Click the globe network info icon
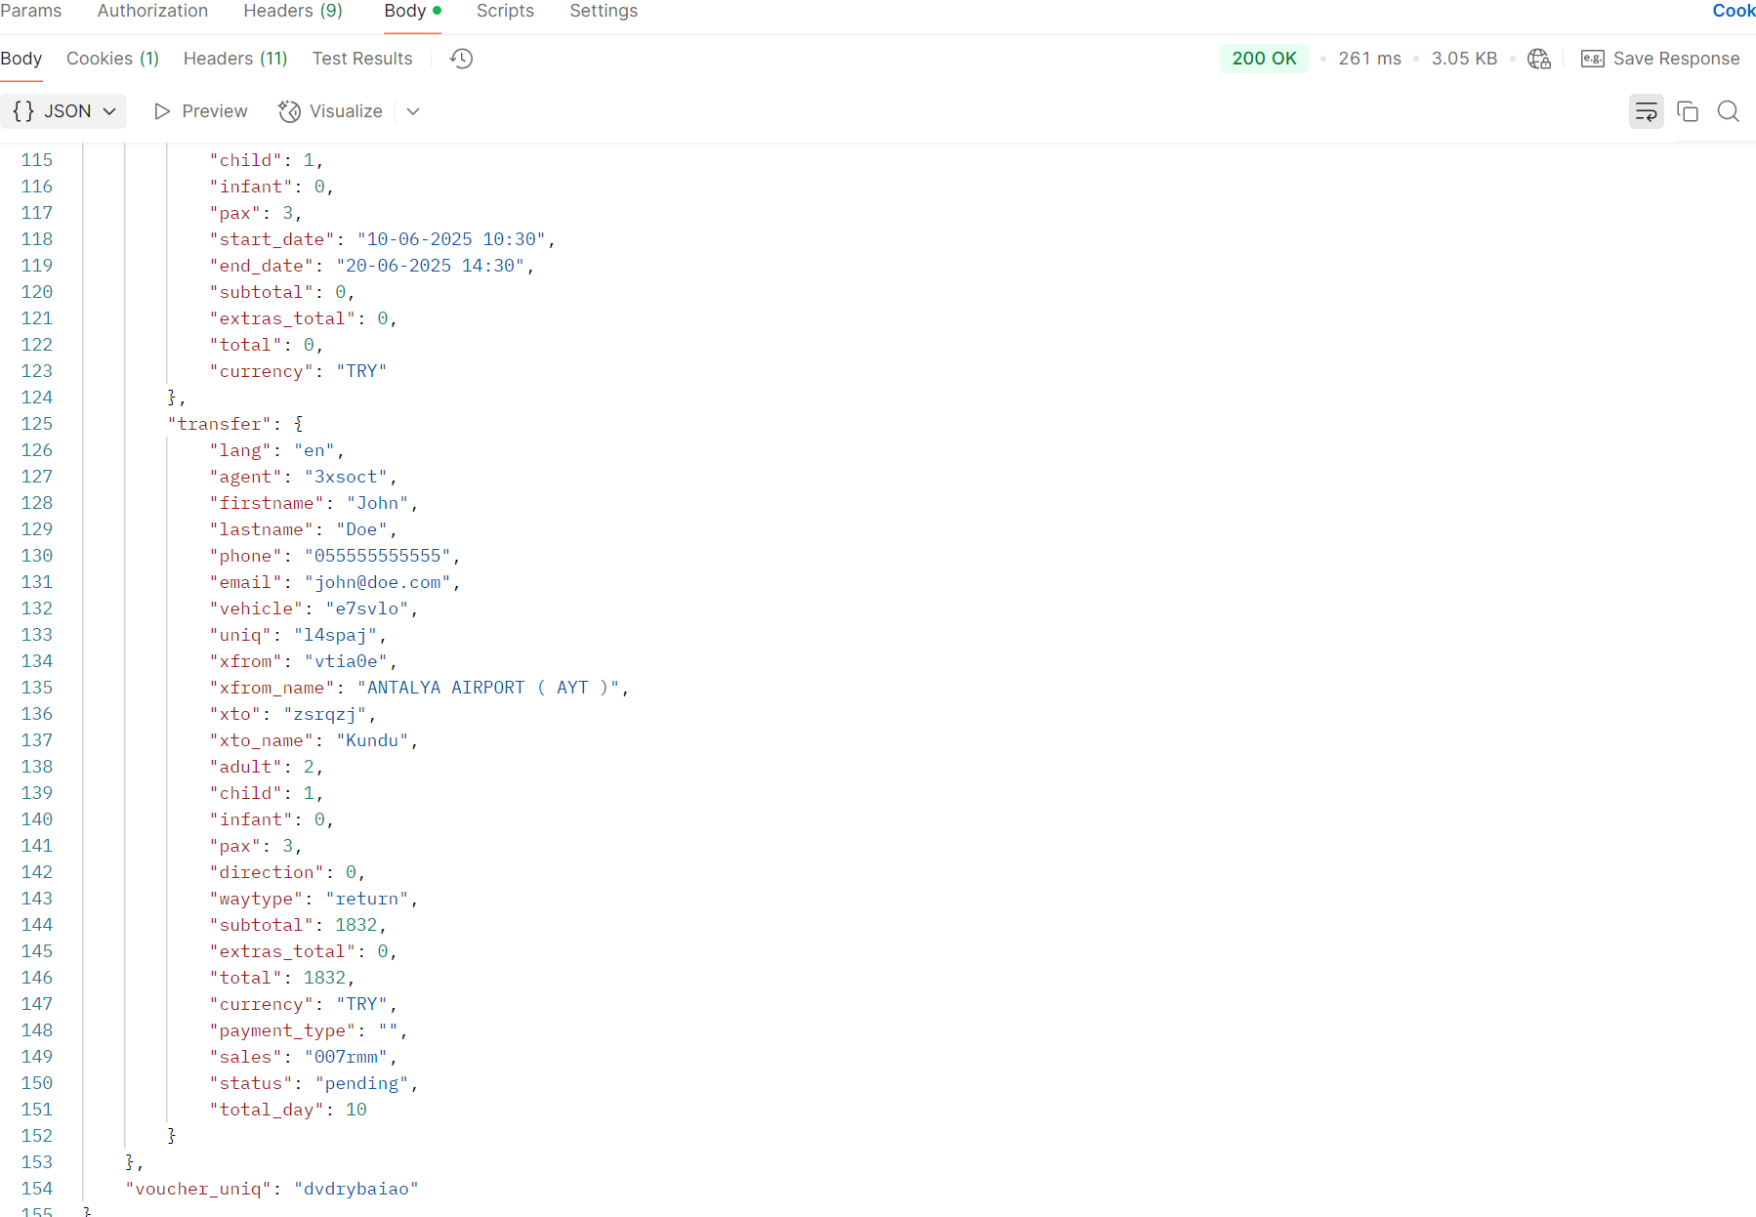Screen dimensions: 1756x1217 (x=1538, y=59)
